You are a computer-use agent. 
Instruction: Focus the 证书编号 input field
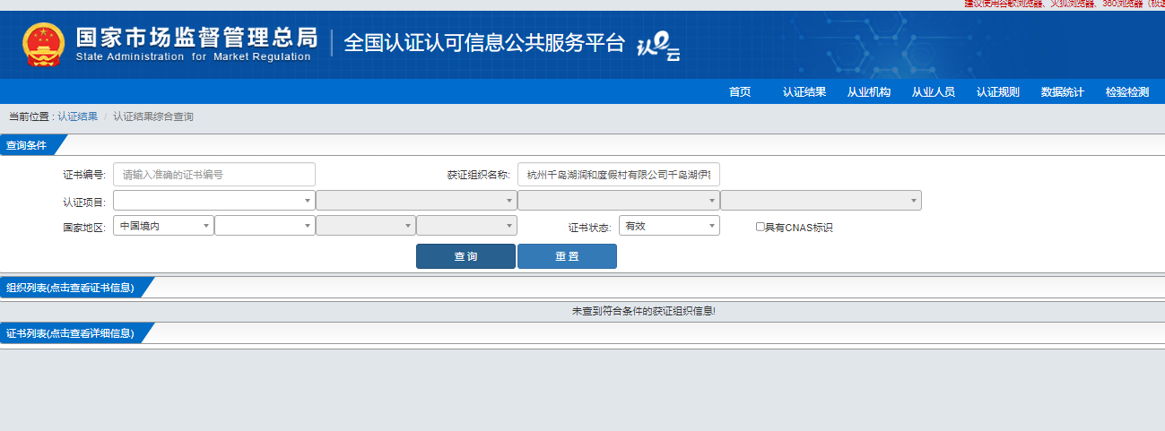(x=214, y=175)
